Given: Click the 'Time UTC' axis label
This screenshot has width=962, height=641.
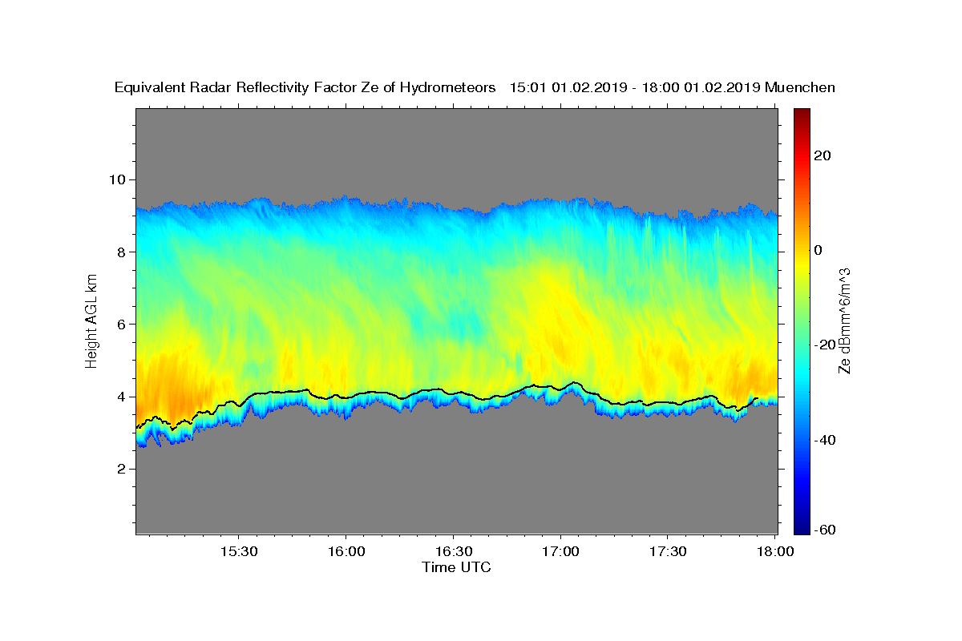Looking at the screenshot, I should tap(456, 567).
